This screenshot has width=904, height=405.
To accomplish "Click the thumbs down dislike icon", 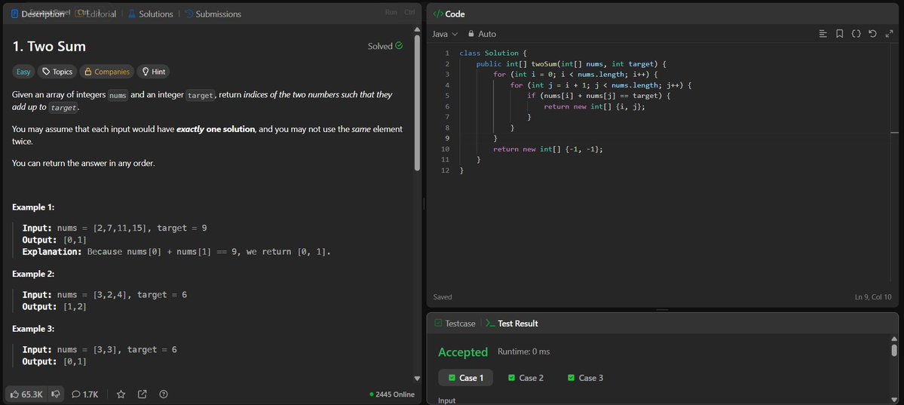I will click(x=56, y=394).
